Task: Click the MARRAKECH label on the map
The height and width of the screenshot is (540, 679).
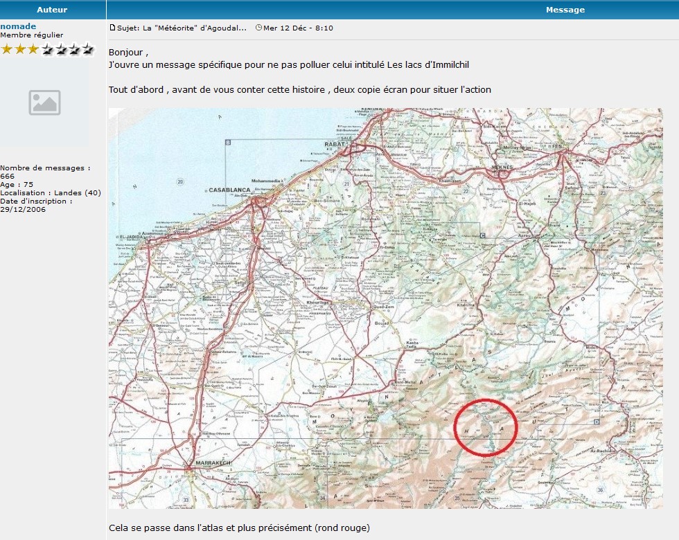Action: click(x=213, y=462)
